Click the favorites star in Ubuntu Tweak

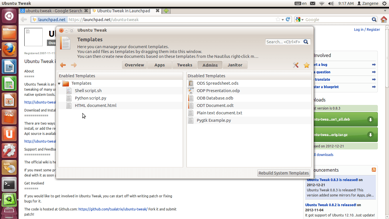pos(307,65)
